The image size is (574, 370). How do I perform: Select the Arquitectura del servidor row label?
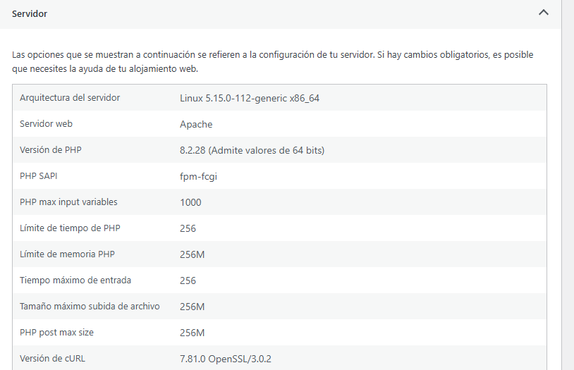click(x=70, y=98)
